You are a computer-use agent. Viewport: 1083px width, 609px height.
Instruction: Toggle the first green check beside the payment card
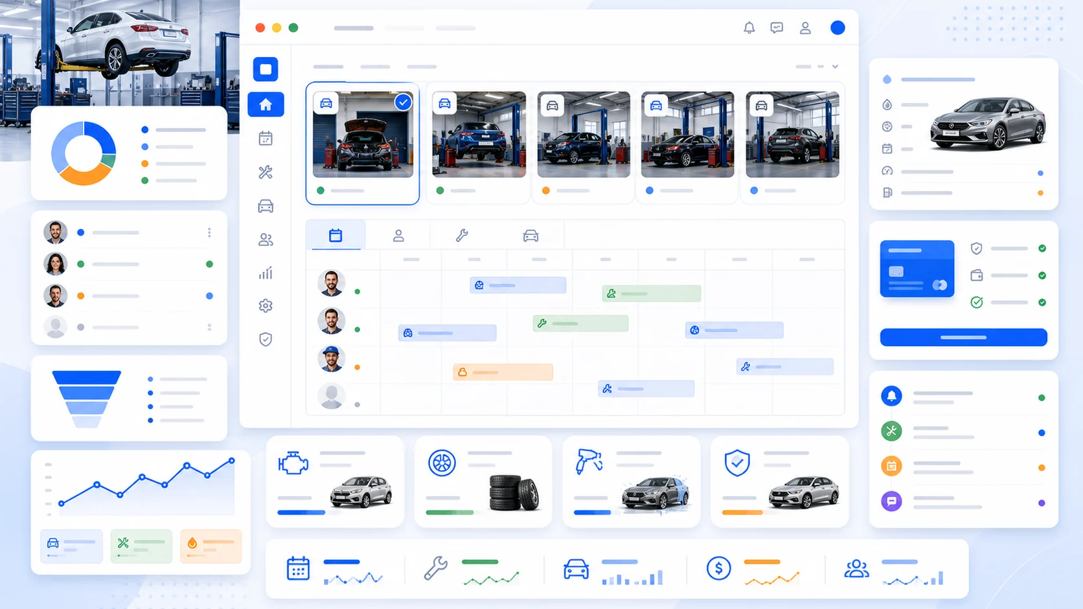[x=1042, y=249]
